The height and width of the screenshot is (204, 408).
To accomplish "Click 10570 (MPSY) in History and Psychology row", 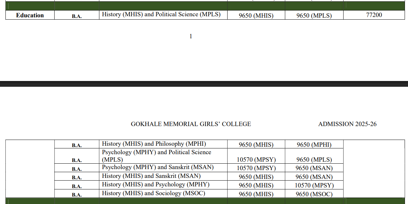I will coord(314,185).
